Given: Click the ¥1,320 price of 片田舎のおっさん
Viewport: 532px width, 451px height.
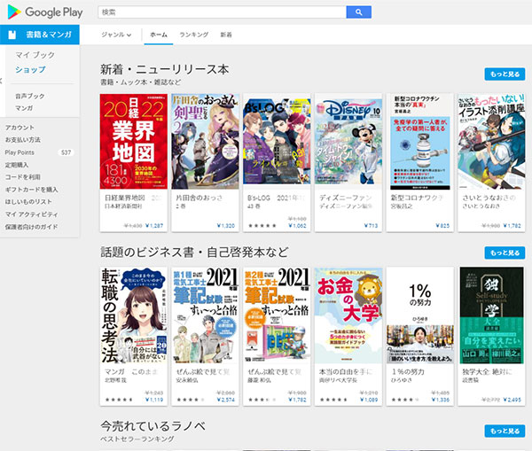Looking at the screenshot, I should [x=226, y=225].
